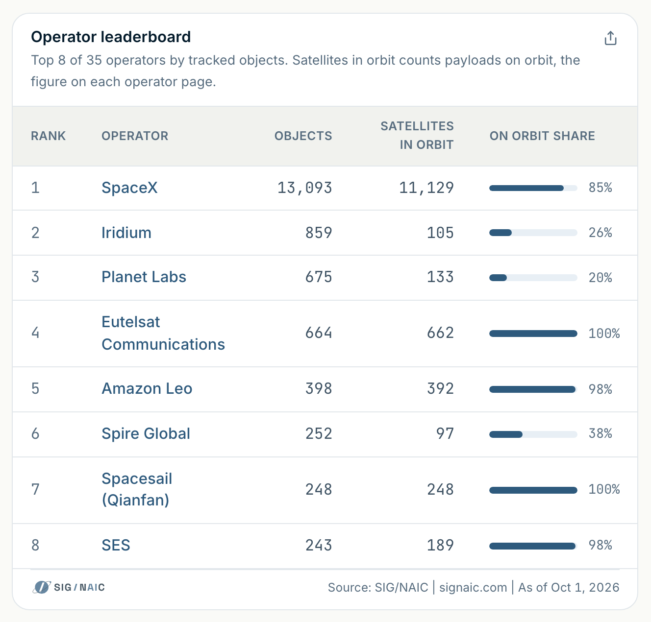This screenshot has width=651, height=622.
Task: Click SpaceX's 85% on-orbit share bar
Action: coord(533,188)
